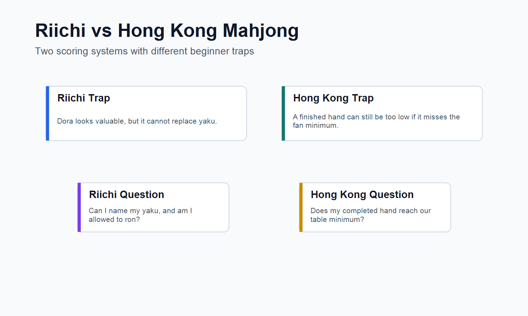
Task: Click the blue accent bar on Riichi Trap
Action: point(48,113)
